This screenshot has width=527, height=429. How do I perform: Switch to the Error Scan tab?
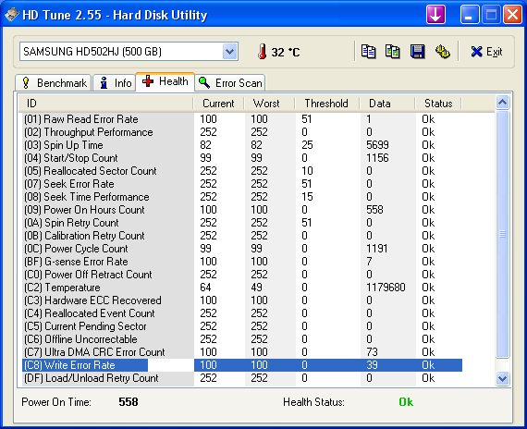[230, 82]
